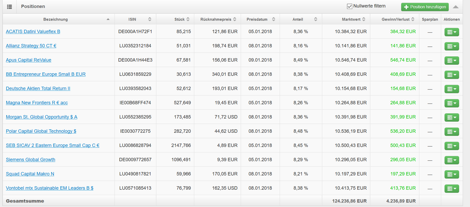
Task: Open Polar Capital Global Technology $ link
Action: 41,131
